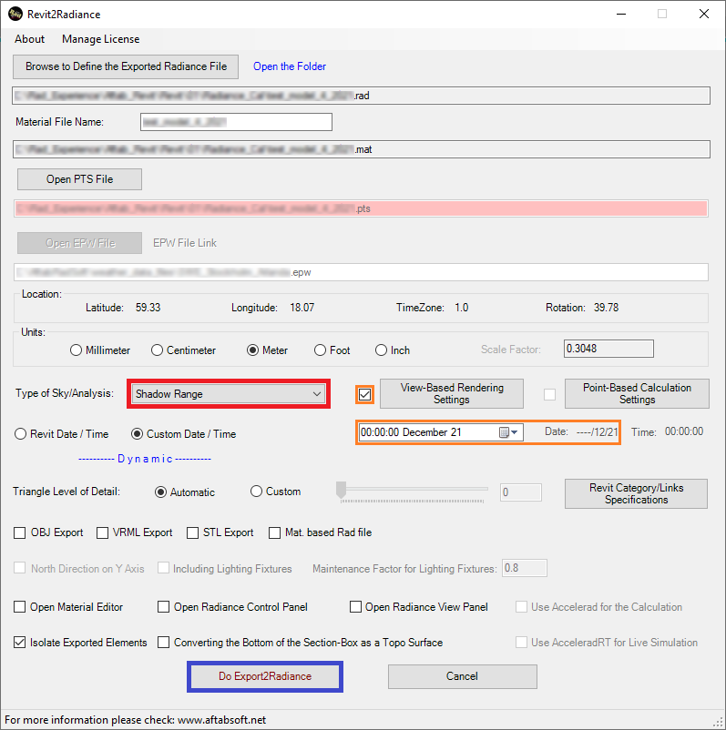Click the .pts file path field

pyautogui.click(x=361, y=208)
